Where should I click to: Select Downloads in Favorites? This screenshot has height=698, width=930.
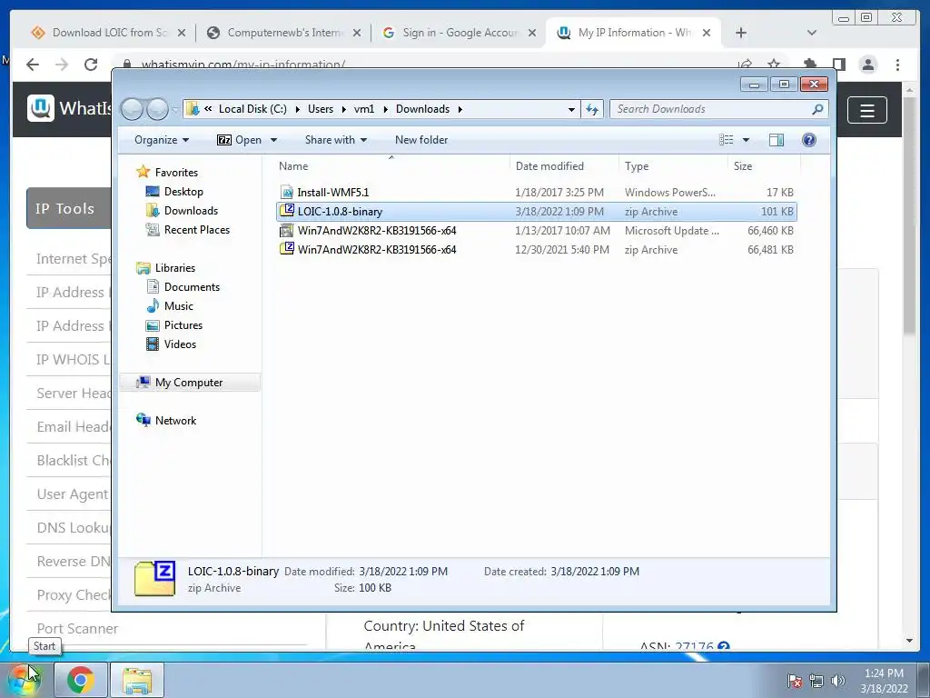[x=191, y=211]
